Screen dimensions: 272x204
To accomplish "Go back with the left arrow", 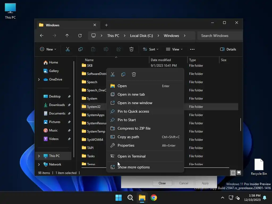I will [x=42, y=36].
